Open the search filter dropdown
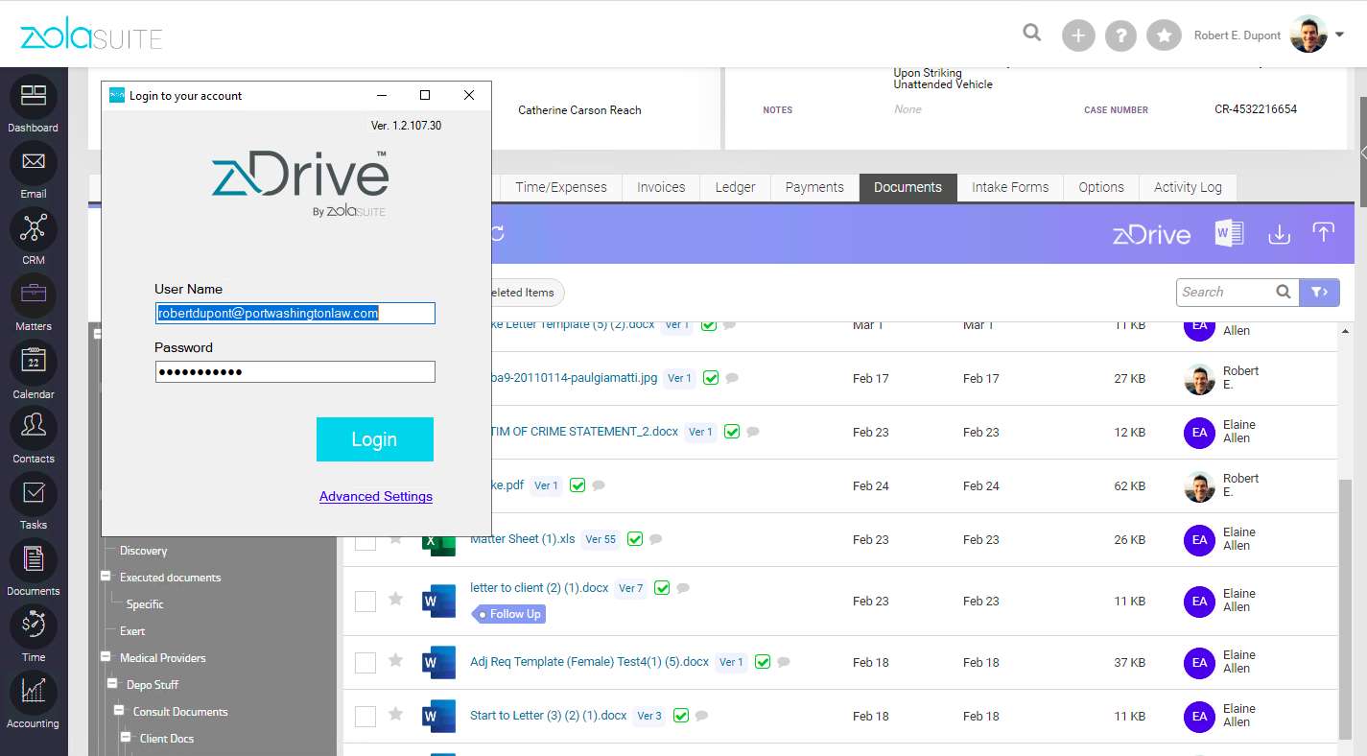1367x756 pixels. tap(1319, 293)
